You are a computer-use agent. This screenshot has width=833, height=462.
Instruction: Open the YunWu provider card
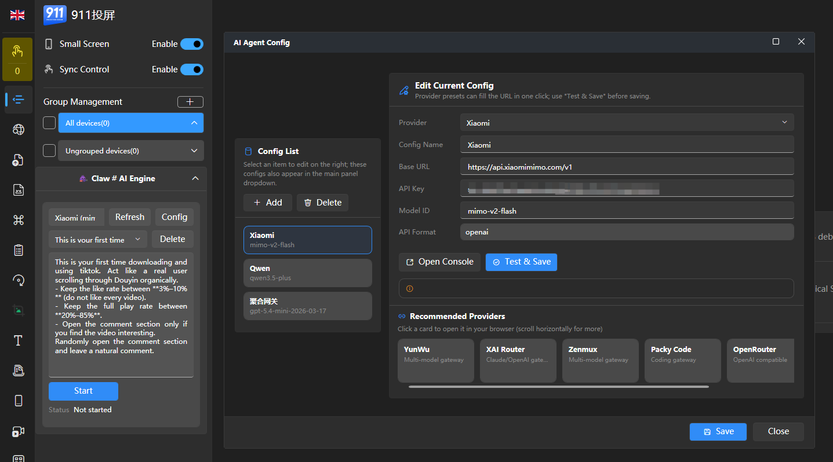pyautogui.click(x=436, y=361)
